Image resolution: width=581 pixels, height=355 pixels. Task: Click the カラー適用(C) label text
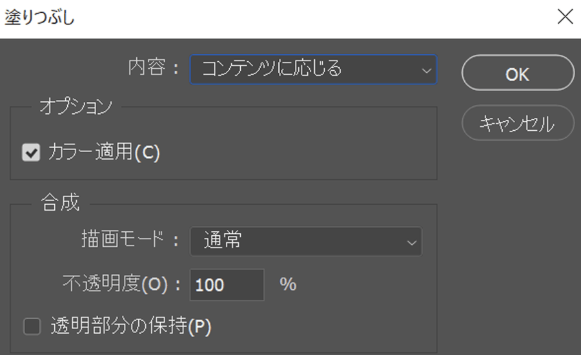(103, 153)
